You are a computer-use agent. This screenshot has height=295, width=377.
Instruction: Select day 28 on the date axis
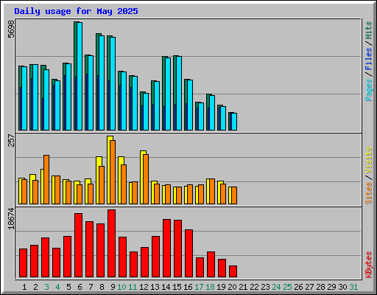(x=320, y=287)
